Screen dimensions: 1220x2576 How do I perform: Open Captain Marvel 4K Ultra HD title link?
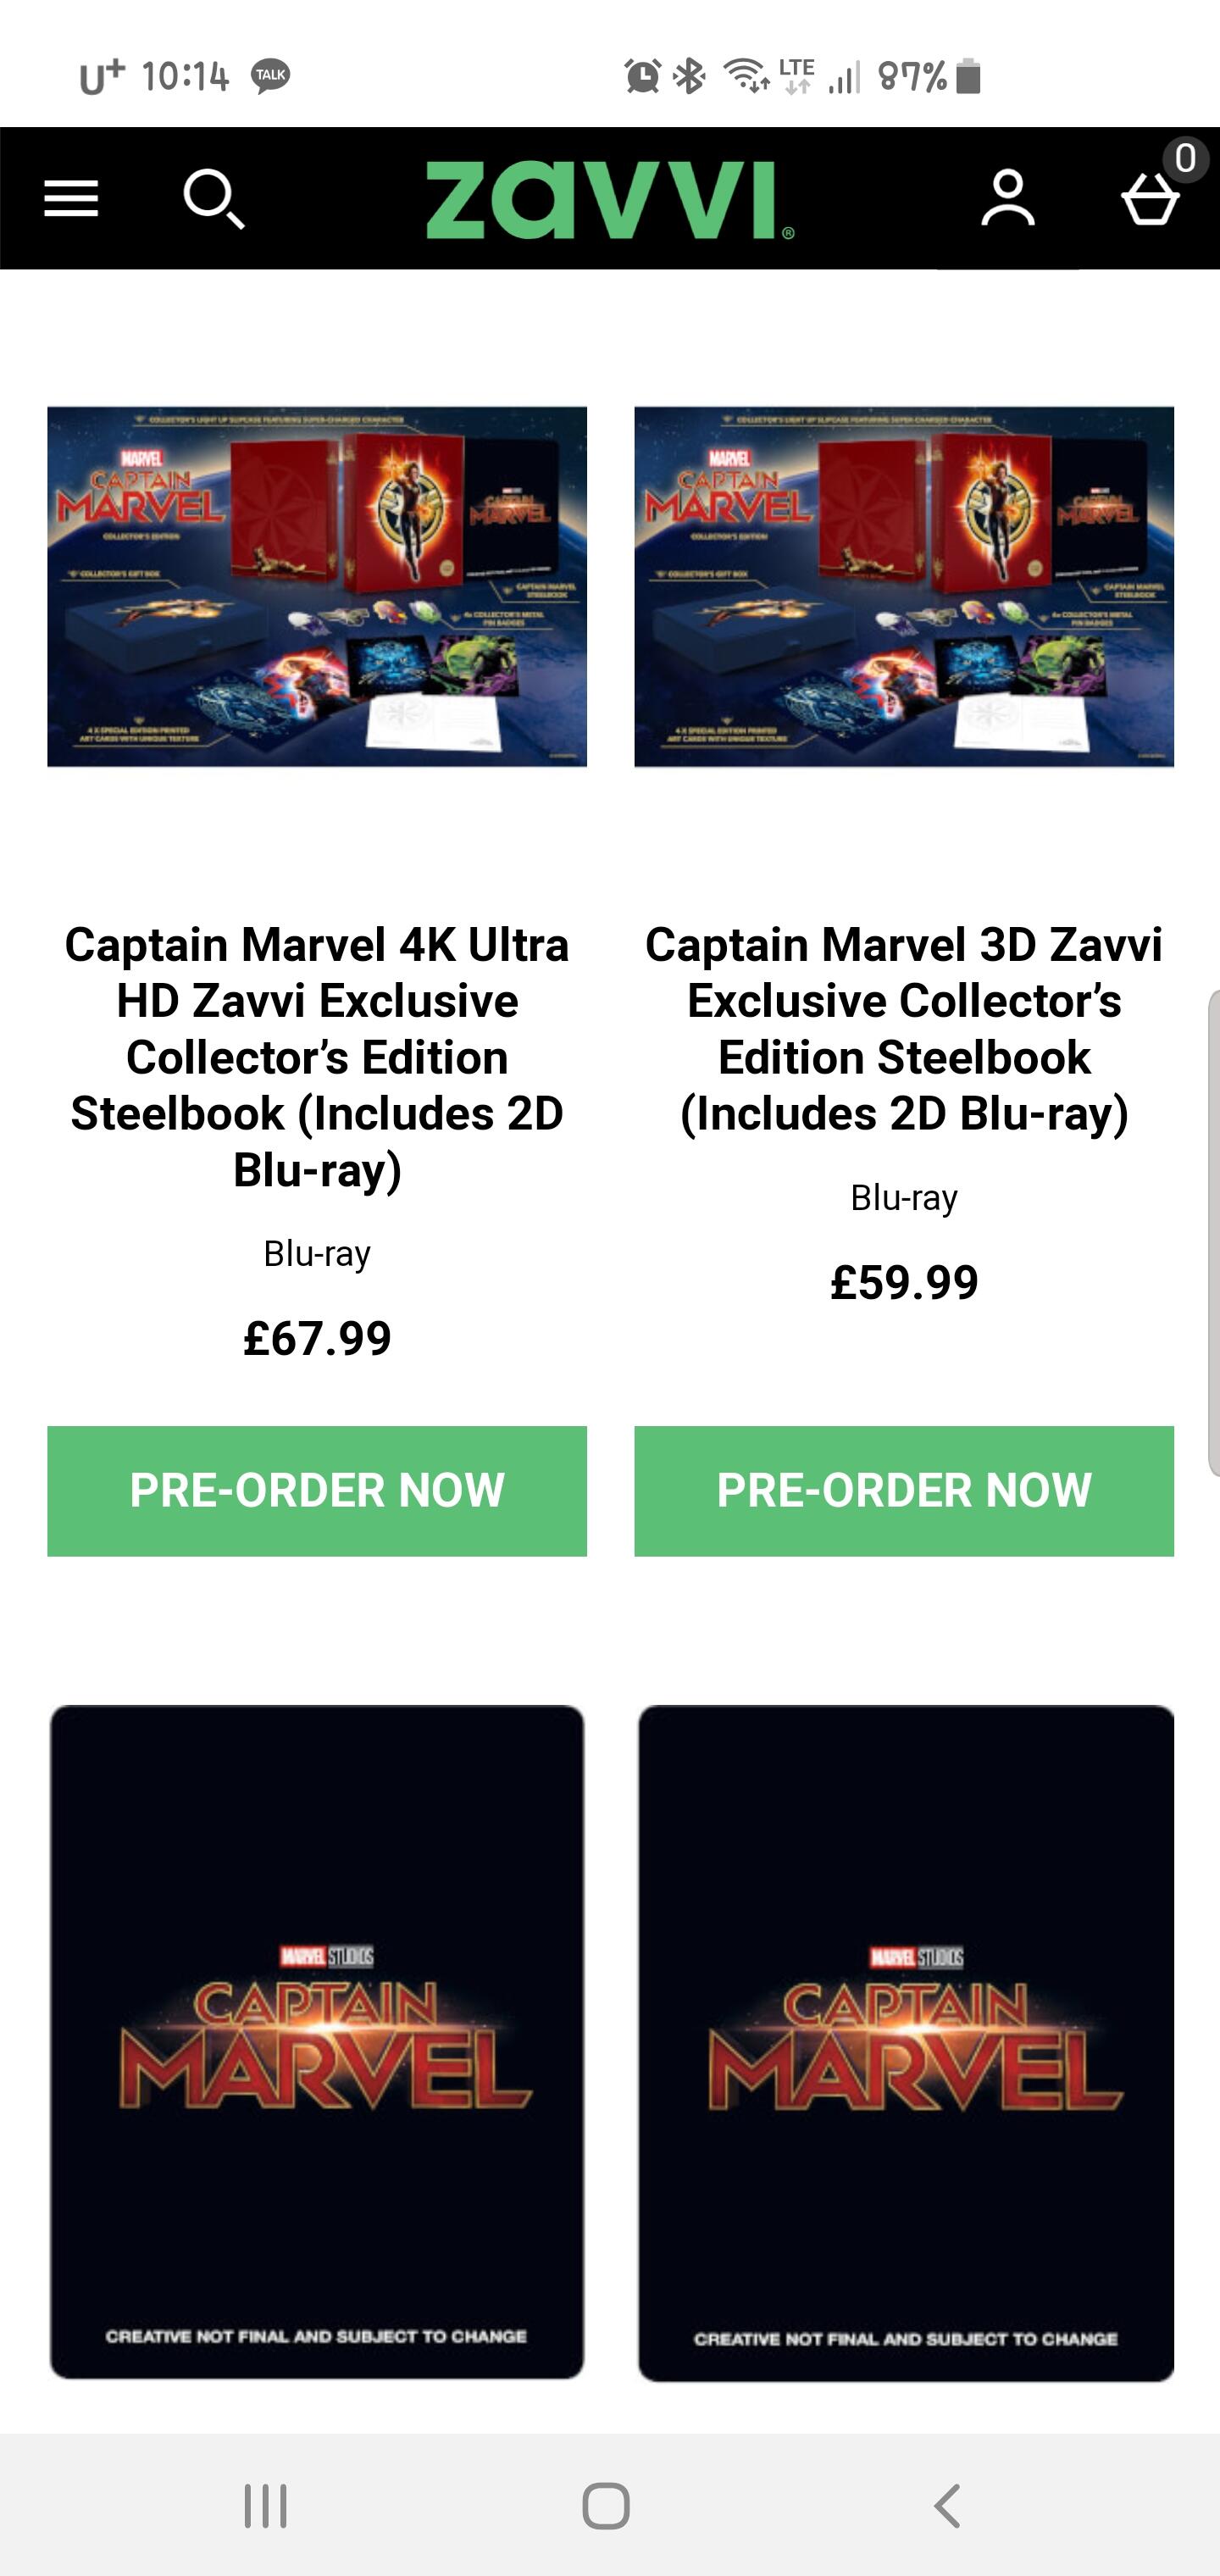pos(317,1057)
